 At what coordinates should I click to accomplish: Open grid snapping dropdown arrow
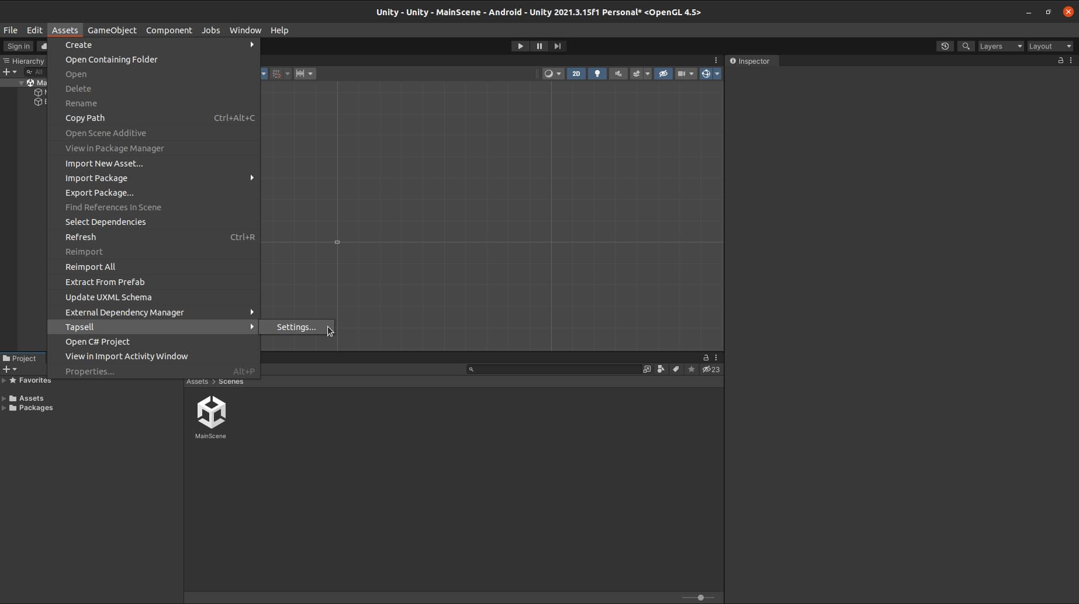pyautogui.click(x=288, y=74)
